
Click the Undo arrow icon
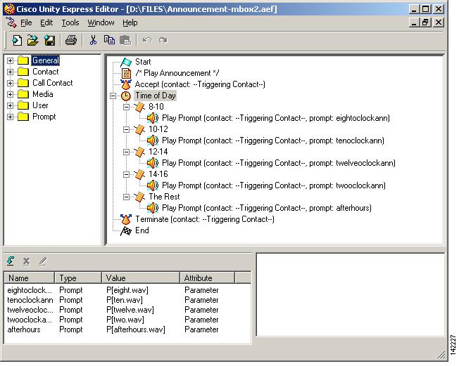click(x=147, y=40)
